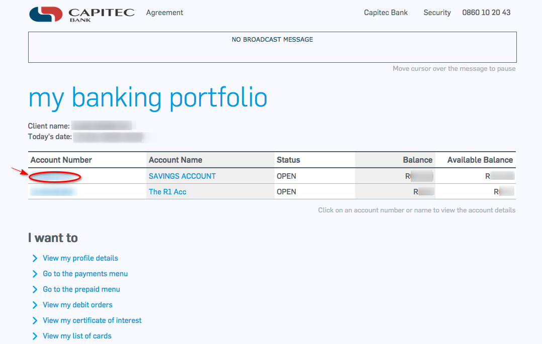Open View my profile details

(x=80, y=258)
